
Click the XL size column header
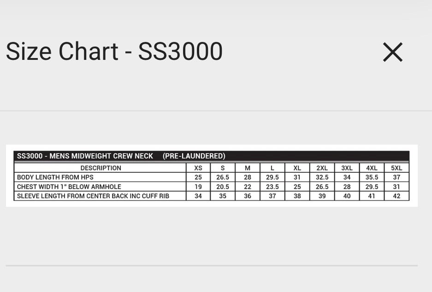pos(297,168)
